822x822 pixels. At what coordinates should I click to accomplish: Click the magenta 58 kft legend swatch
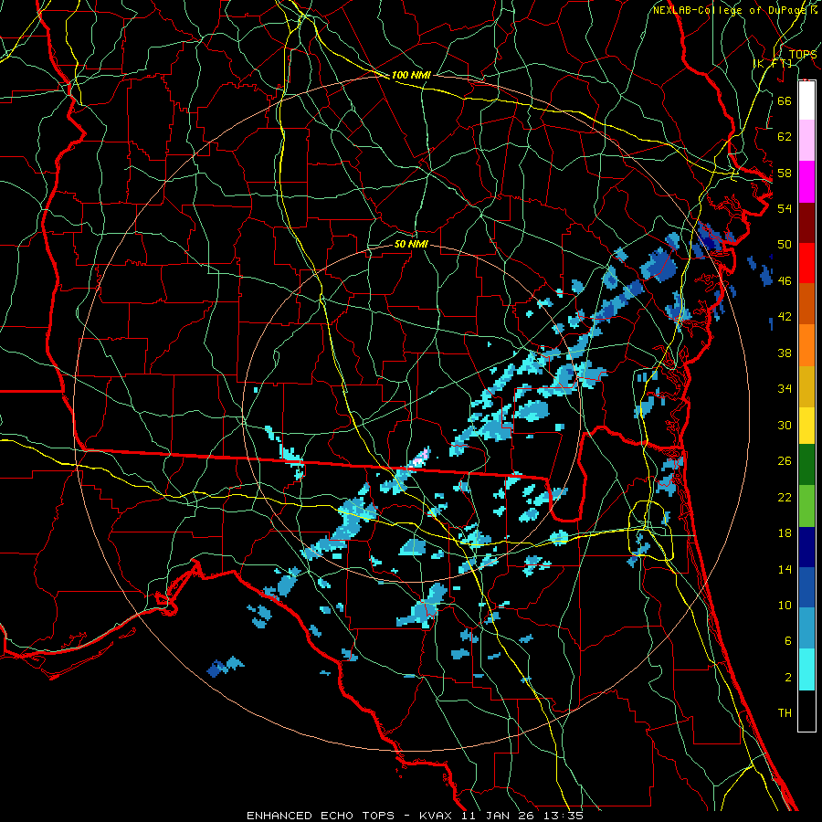coord(806,182)
